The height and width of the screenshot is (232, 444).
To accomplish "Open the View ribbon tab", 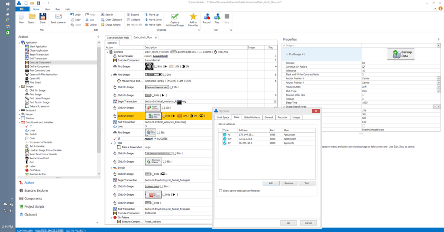I will coord(47,9).
